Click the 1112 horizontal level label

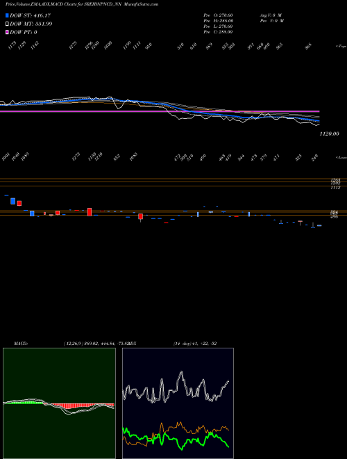(335, 188)
